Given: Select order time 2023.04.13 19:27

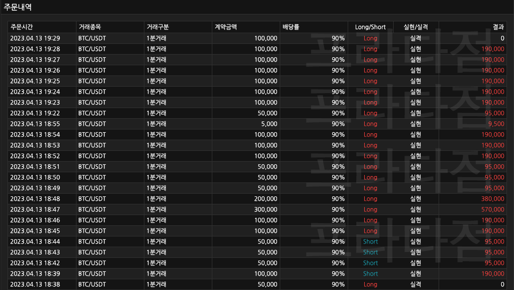Looking at the screenshot, I should (35, 60).
